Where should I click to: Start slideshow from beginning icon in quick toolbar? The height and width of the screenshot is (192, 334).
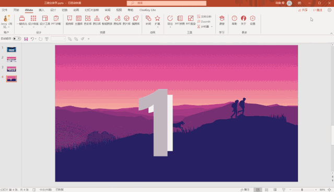47,39
